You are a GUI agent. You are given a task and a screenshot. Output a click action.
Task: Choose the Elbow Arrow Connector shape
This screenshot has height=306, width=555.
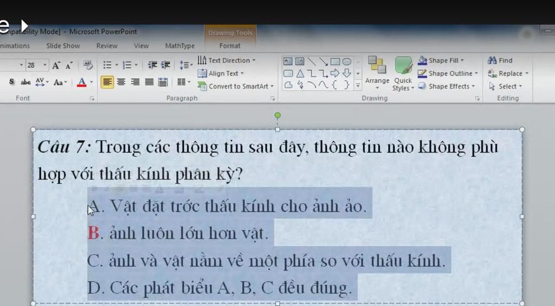coord(323,74)
